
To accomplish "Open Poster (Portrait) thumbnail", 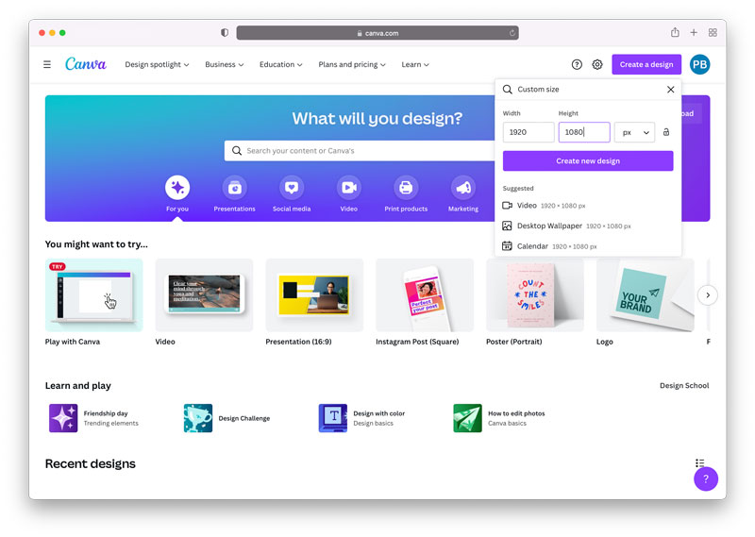I will 535,294.
